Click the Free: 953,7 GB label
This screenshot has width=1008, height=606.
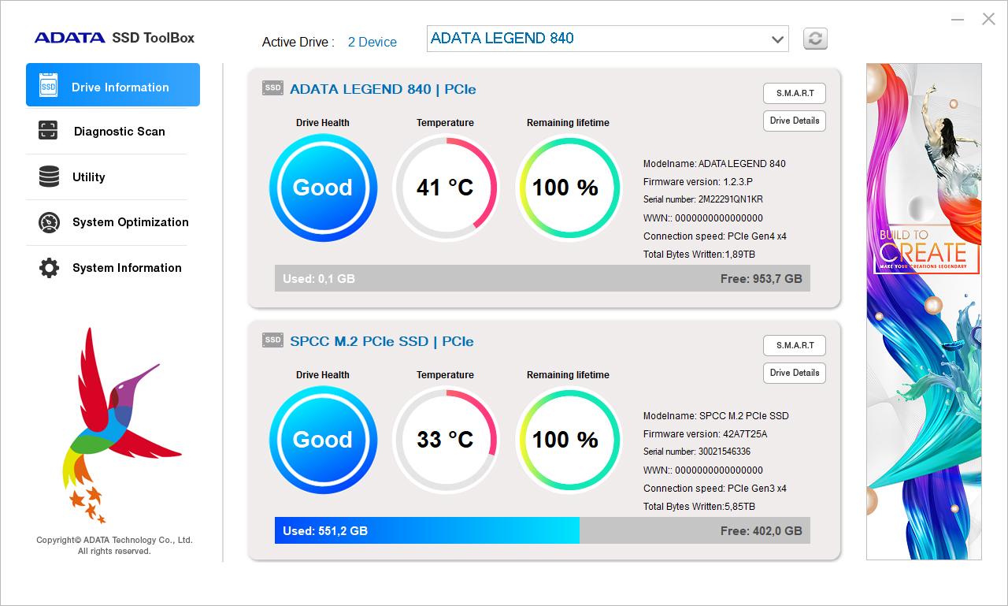[x=761, y=279]
